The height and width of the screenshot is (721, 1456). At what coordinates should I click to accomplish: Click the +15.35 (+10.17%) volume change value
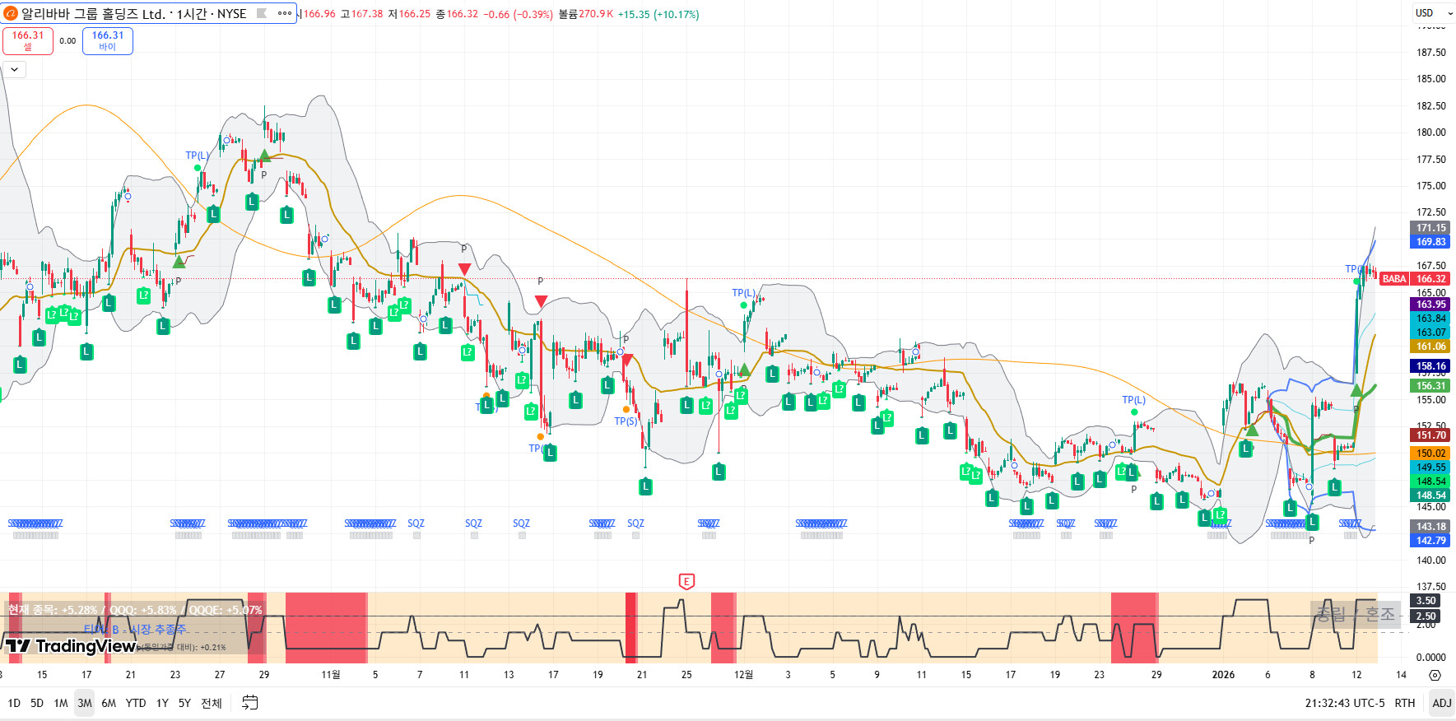coord(658,14)
